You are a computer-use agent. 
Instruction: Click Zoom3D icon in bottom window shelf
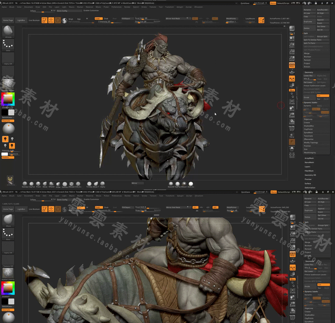[293, 304]
